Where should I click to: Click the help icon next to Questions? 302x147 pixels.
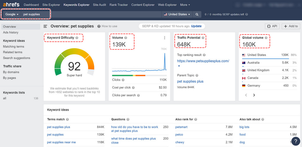(x=128, y=120)
